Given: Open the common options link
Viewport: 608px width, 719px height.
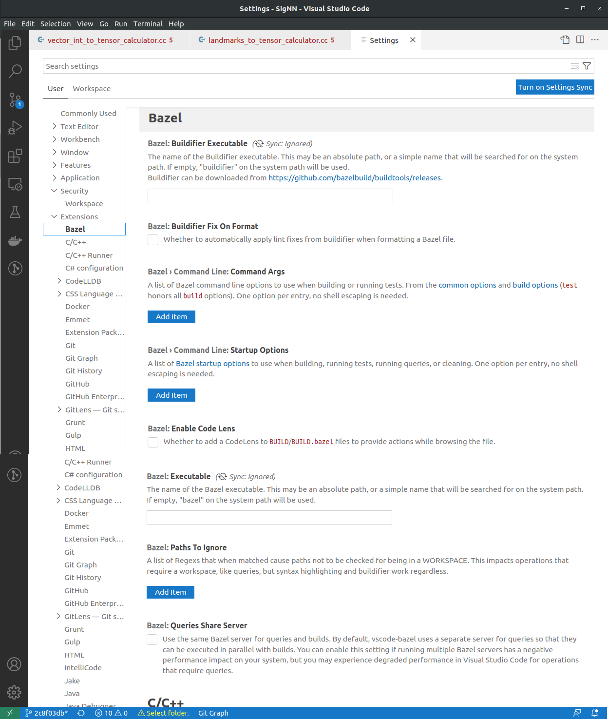Looking at the screenshot, I should point(467,285).
